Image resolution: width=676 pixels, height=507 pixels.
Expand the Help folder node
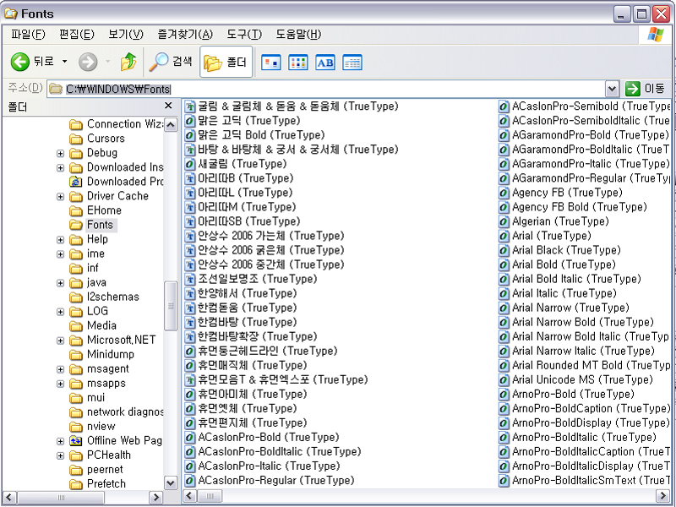pyautogui.click(x=60, y=240)
